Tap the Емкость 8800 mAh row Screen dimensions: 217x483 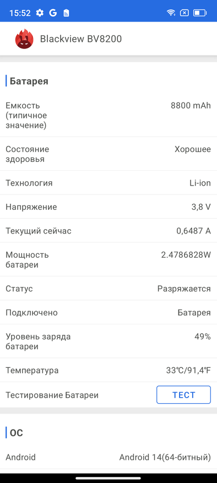(109, 116)
